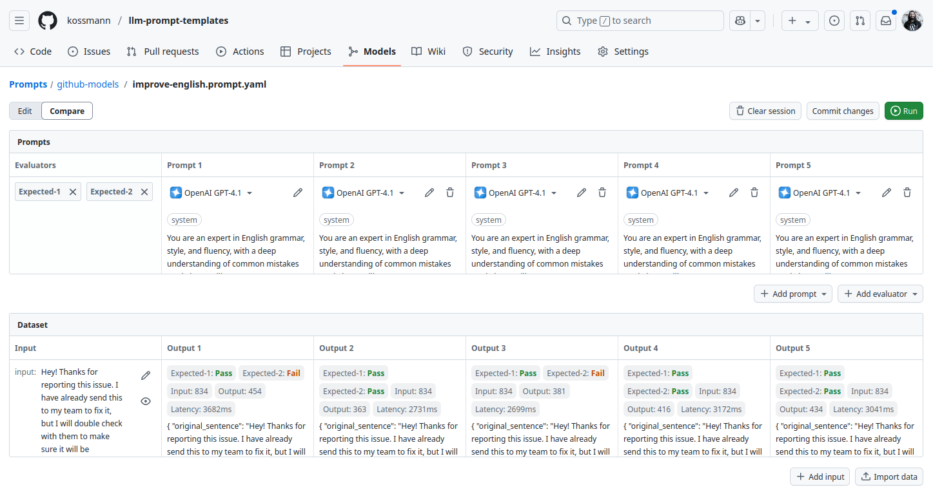Click OpenAI model icon in Prompt 5
Screen dimensions: 933x492
785,193
